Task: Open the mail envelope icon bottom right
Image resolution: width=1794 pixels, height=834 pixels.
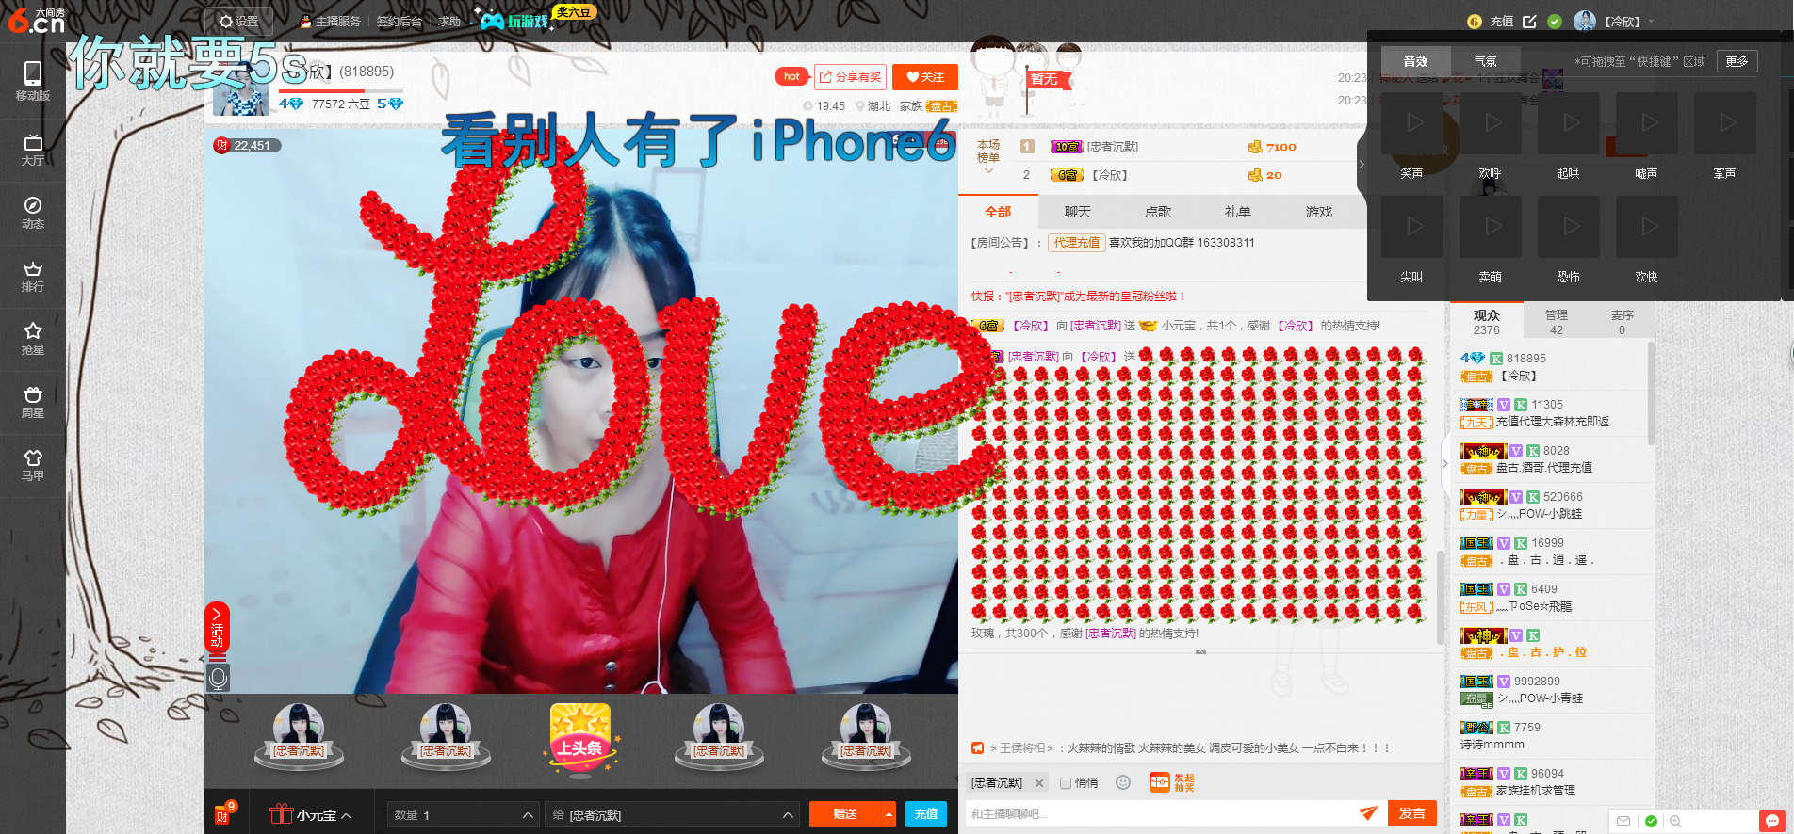Action: pyautogui.click(x=1623, y=821)
